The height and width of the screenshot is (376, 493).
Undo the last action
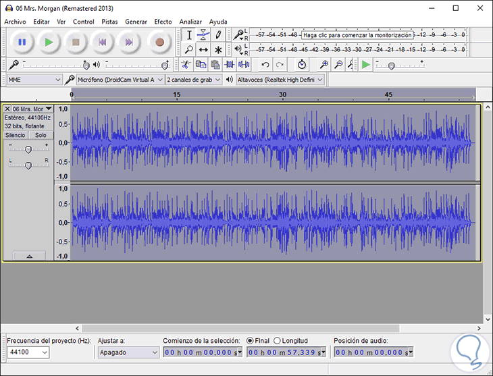tap(265, 64)
